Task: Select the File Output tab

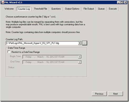Action: (89, 9)
